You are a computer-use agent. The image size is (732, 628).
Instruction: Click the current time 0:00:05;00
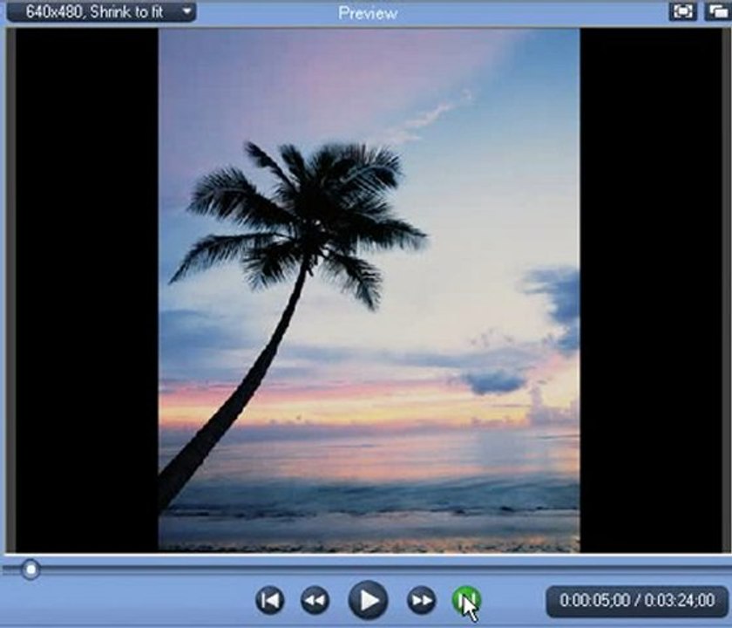tap(594, 601)
